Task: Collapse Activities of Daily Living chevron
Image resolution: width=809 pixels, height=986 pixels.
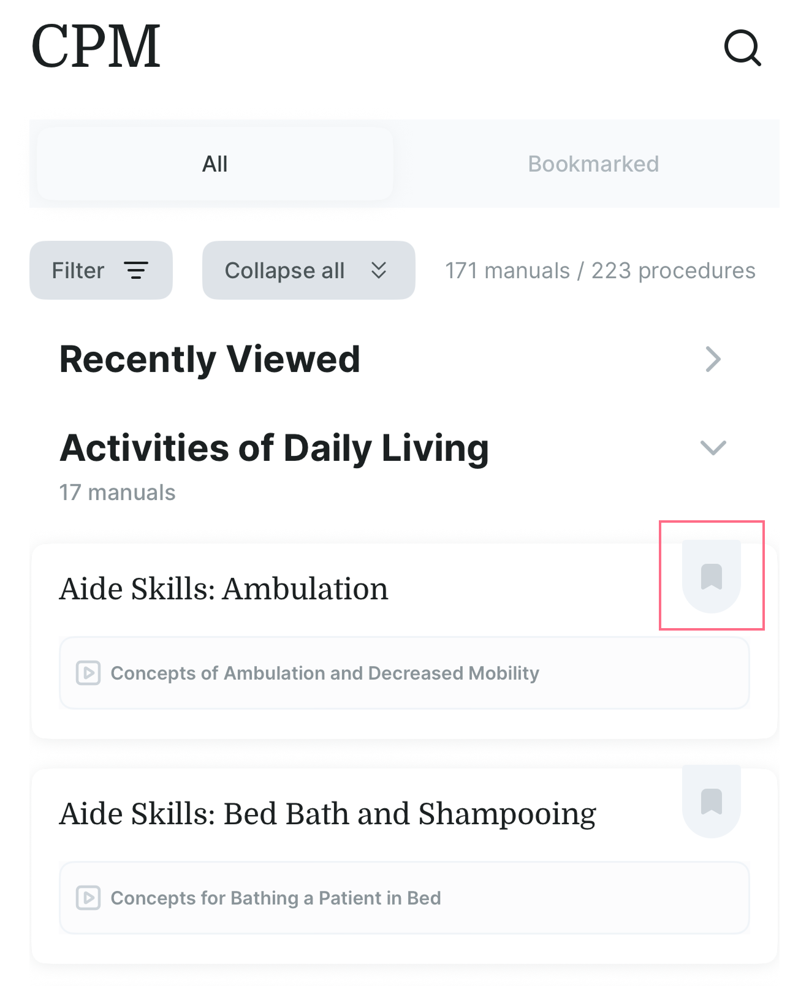Action: point(713,448)
